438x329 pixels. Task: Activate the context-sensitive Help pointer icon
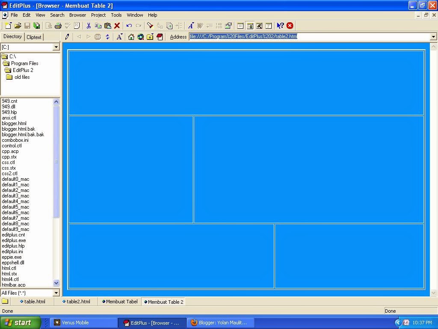click(280, 26)
